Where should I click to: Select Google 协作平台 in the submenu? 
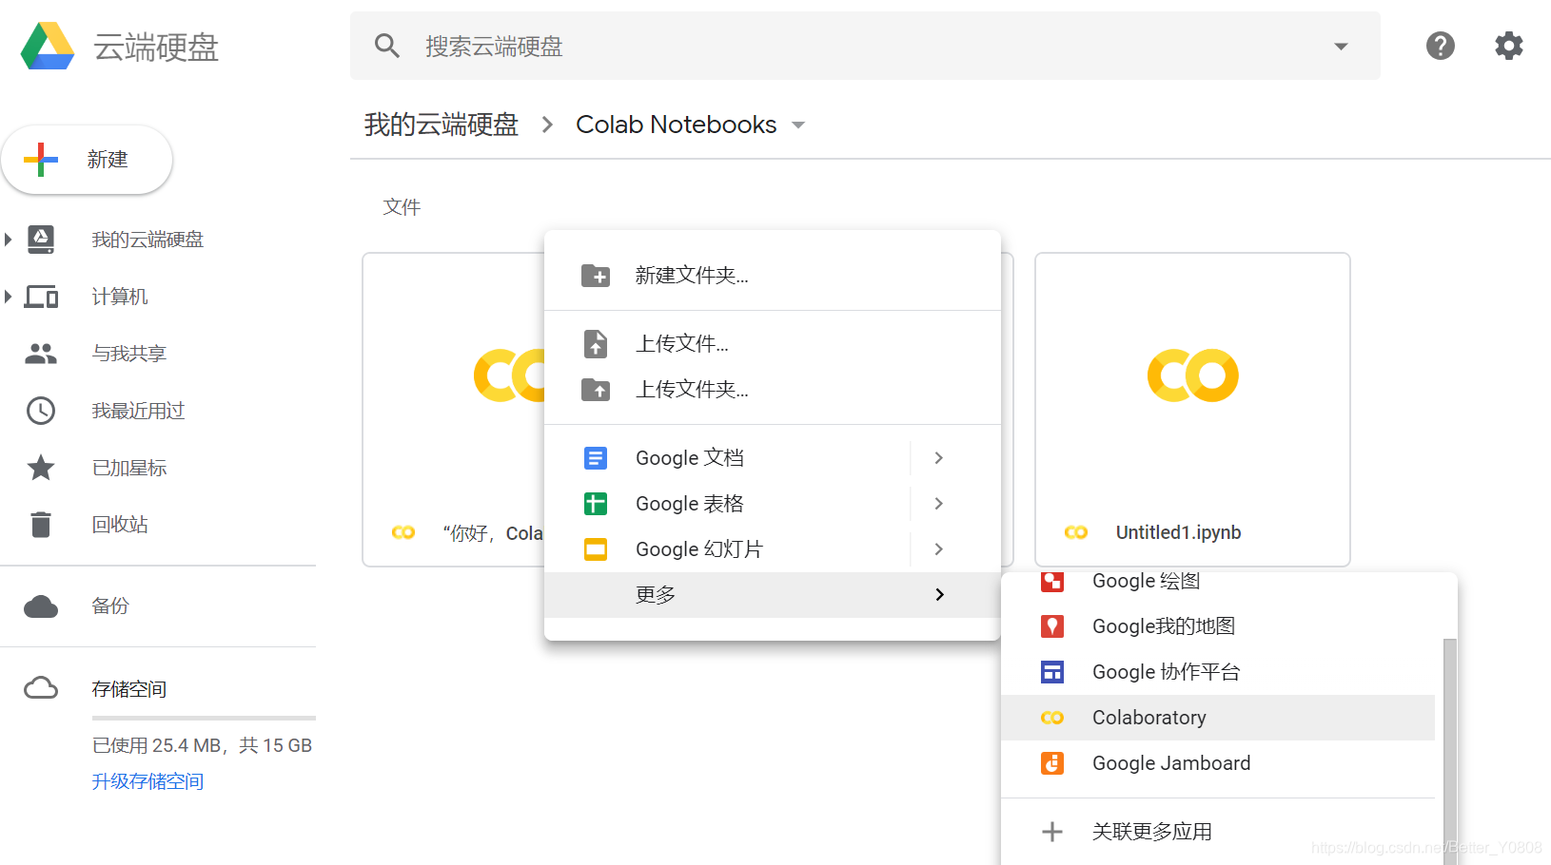click(1218, 672)
